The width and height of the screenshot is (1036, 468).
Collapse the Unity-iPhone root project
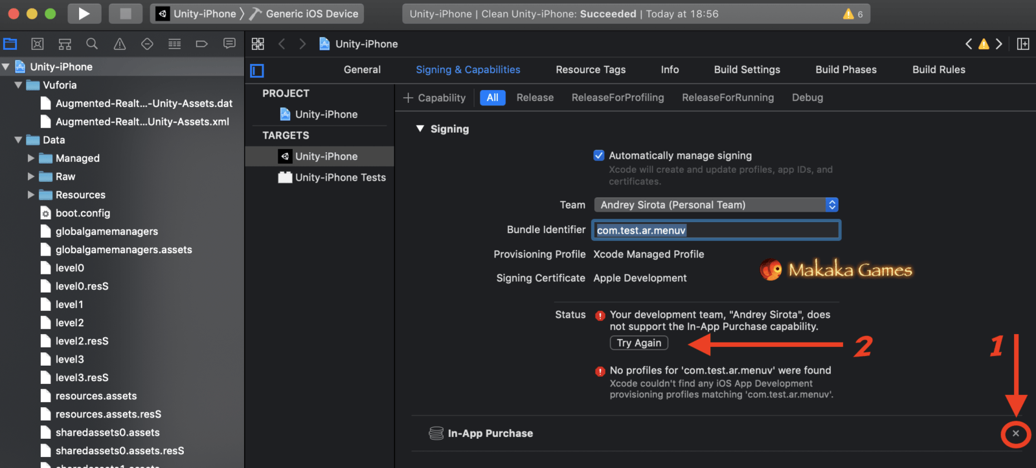6,67
